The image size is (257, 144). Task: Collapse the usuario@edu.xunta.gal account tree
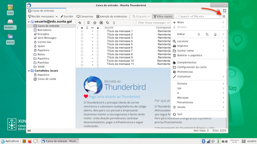tap(28, 22)
